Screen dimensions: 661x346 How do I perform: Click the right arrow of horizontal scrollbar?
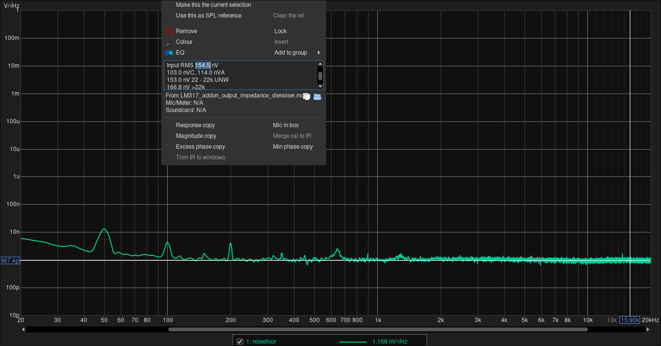pos(648,329)
